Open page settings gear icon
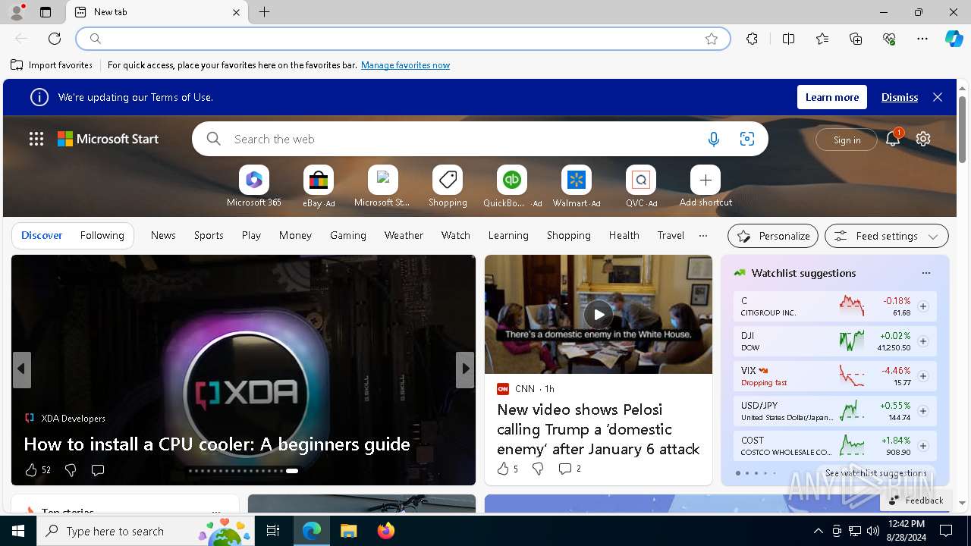This screenshot has height=546, width=971. coord(923,139)
